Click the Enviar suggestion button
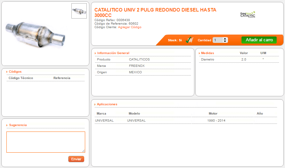Screen dimensions: 285x168 (76, 159)
